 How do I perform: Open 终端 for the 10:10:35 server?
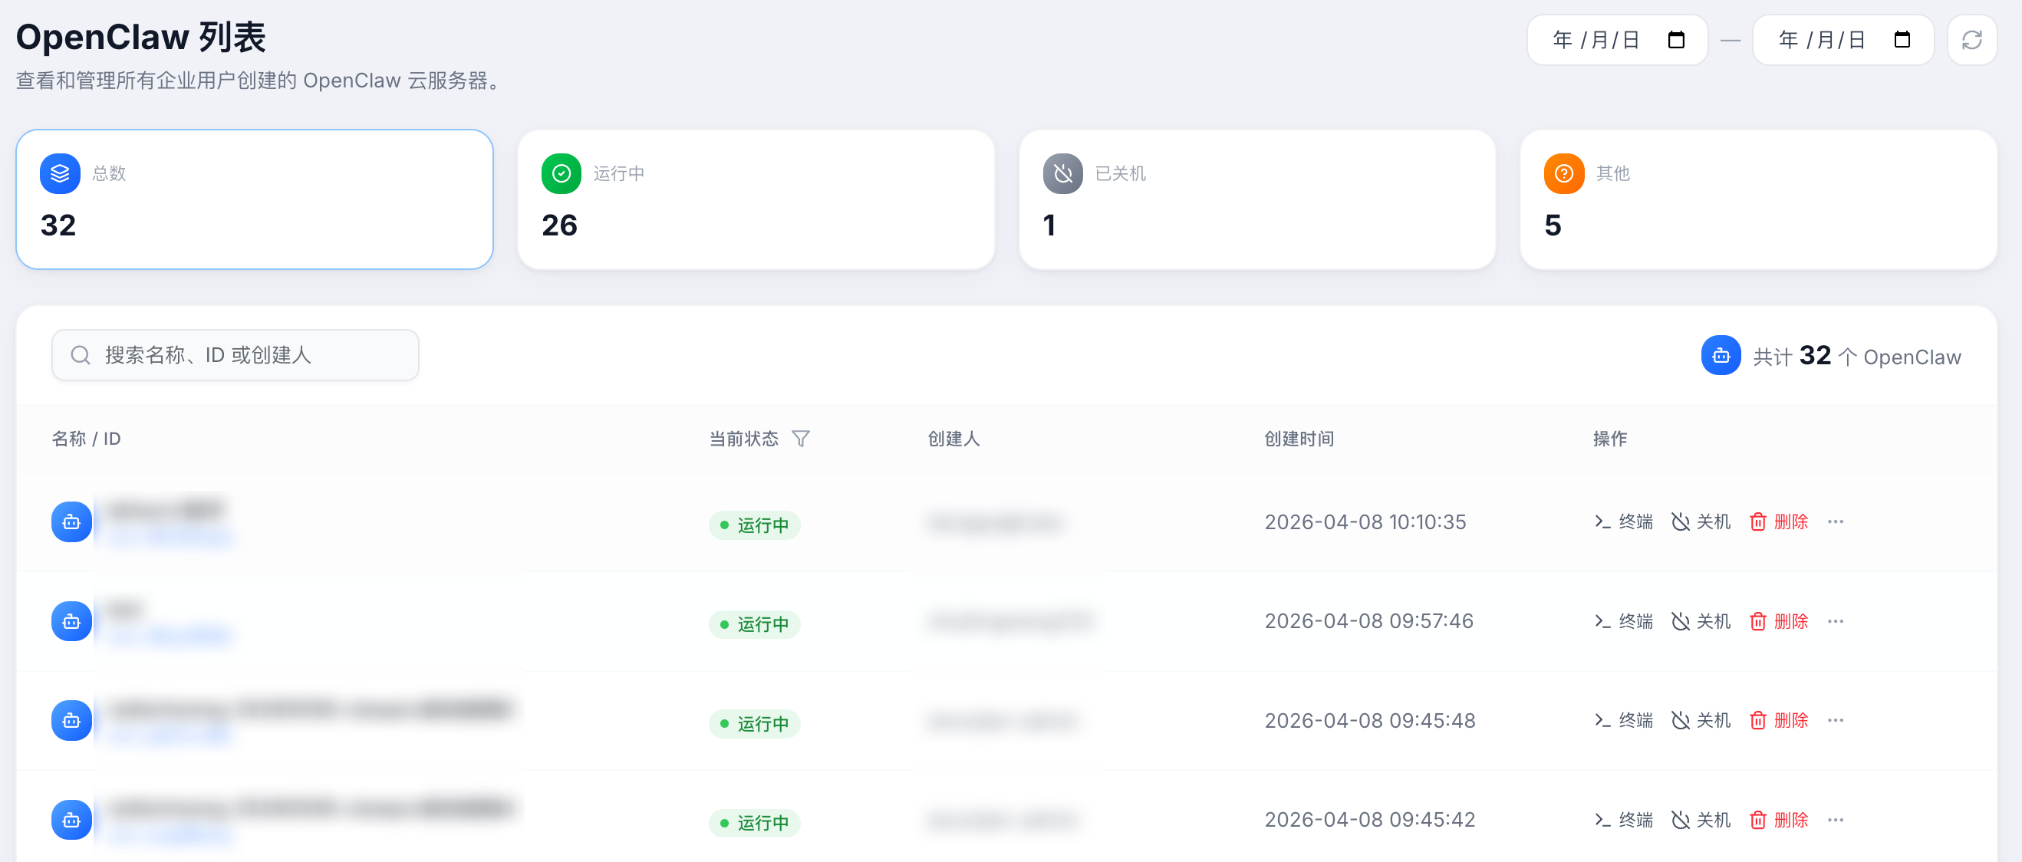tap(1622, 521)
